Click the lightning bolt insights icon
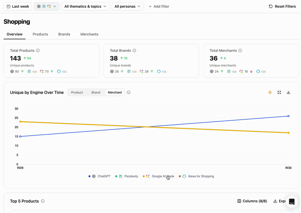Screen dimensions: 301x213 point(270,92)
